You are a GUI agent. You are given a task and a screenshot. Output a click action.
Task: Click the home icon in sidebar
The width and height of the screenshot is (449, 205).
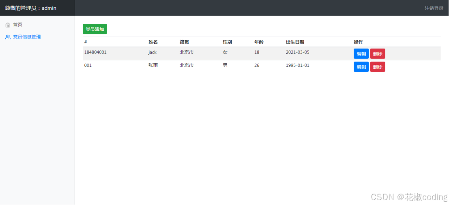[x=8, y=25]
